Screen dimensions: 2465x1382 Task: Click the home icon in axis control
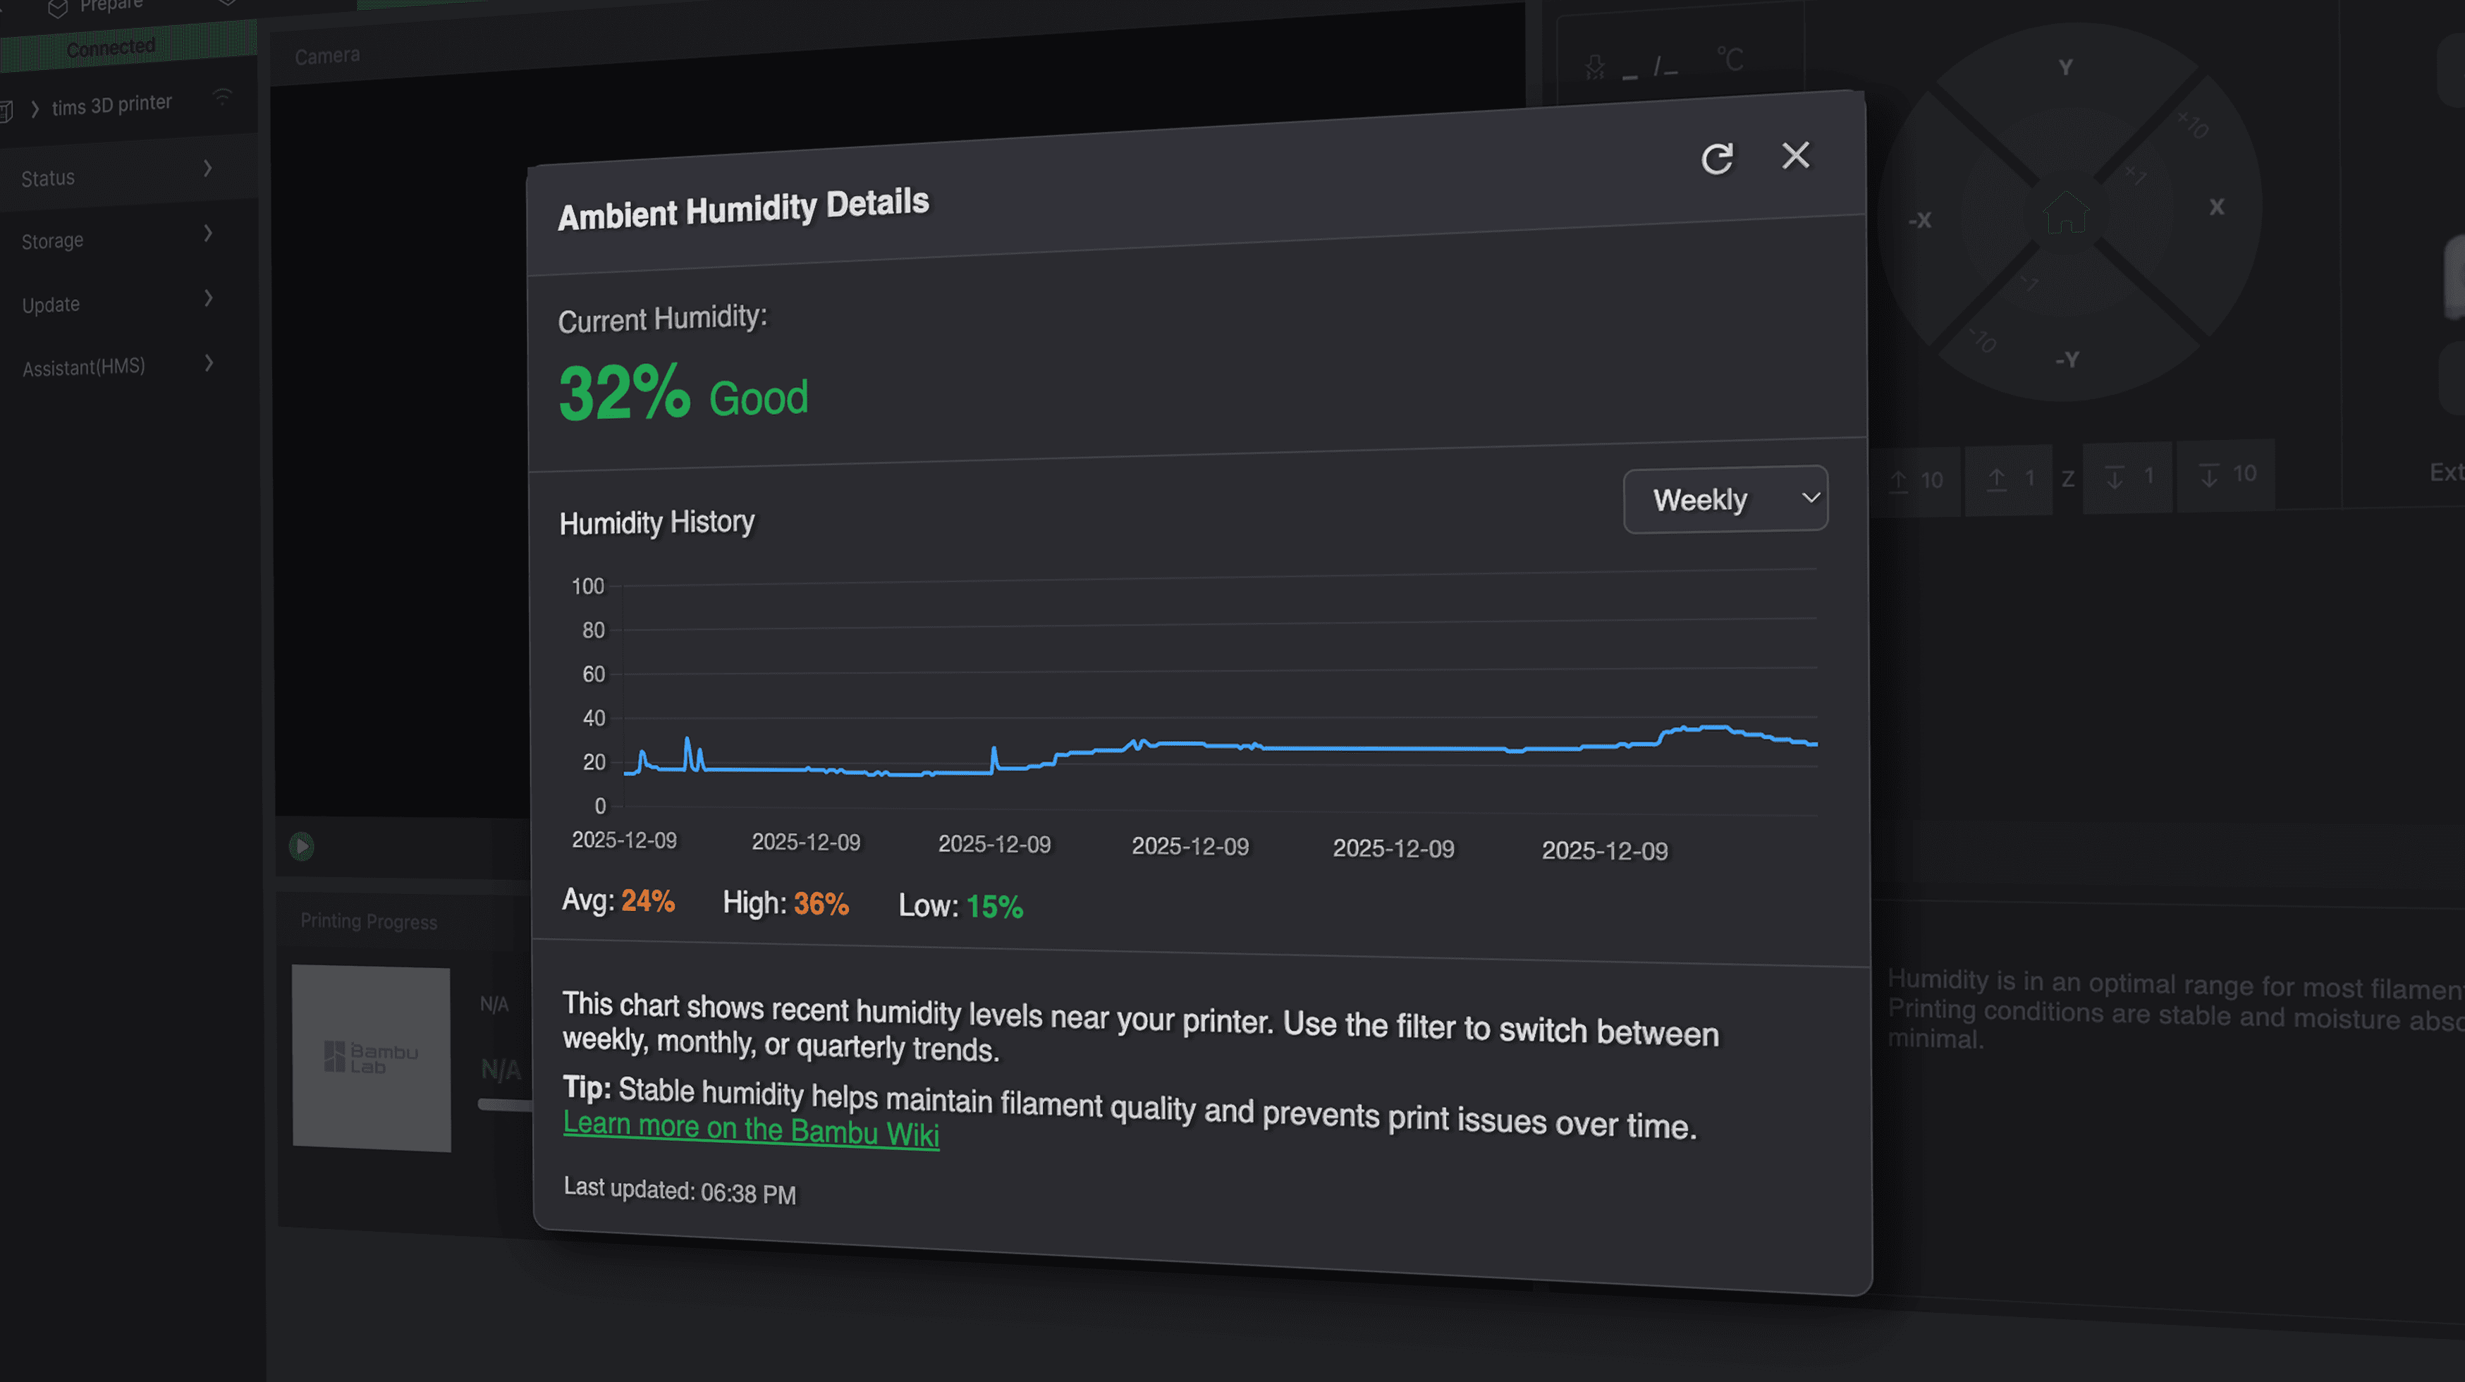[x=2065, y=212]
